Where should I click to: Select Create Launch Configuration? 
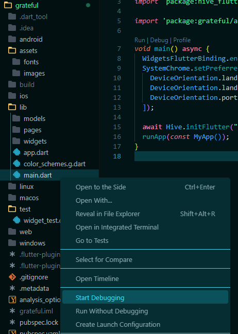(x=145, y=324)
